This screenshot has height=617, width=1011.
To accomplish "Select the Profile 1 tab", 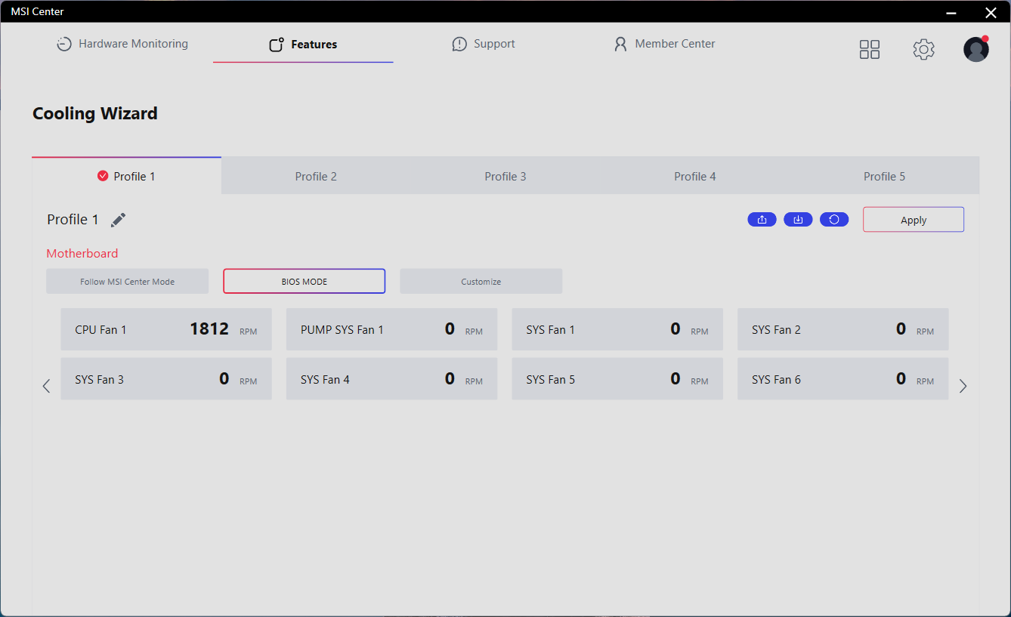I will click(x=126, y=176).
